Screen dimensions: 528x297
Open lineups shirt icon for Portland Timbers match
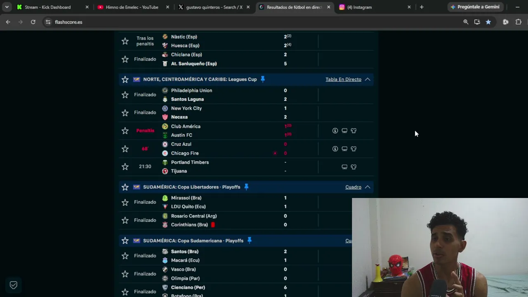[354, 167]
